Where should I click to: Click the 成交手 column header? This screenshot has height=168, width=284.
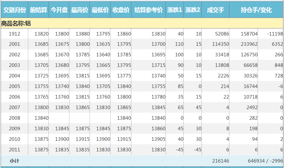tap(215, 10)
